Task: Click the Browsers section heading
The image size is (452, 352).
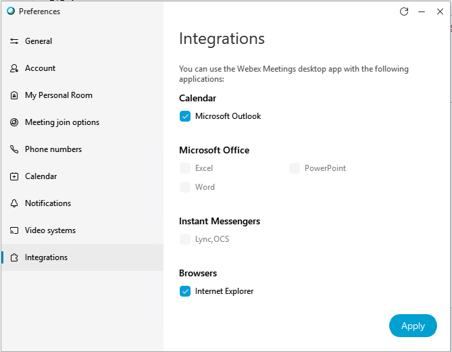Action: [x=198, y=273]
